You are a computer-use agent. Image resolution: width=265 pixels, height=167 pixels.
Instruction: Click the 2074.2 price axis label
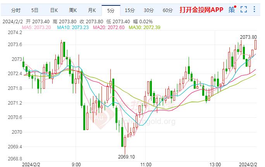pyautogui.click(x=15, y=33)
